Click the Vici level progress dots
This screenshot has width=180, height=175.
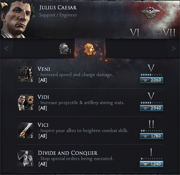tap(152, 131)
